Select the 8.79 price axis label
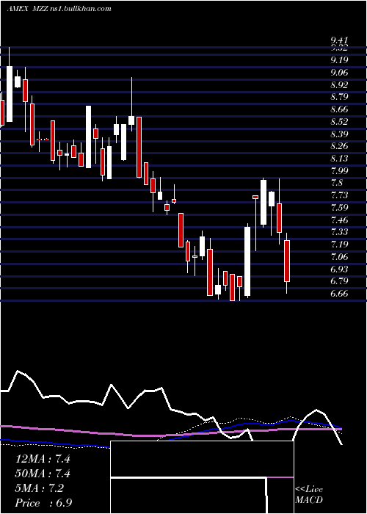 339,97
